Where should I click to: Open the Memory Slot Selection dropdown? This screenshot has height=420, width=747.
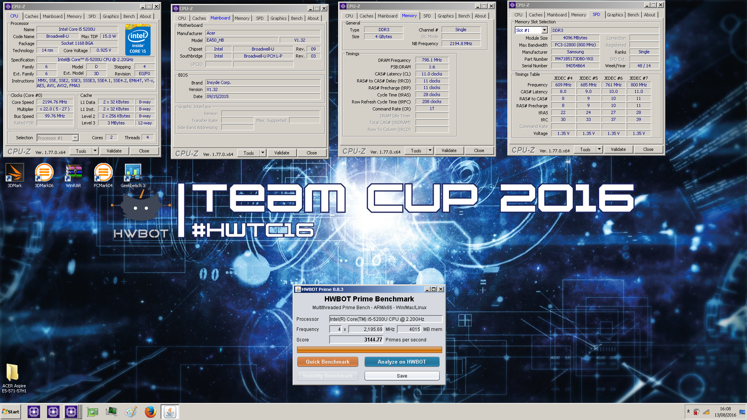pos(544,30)
